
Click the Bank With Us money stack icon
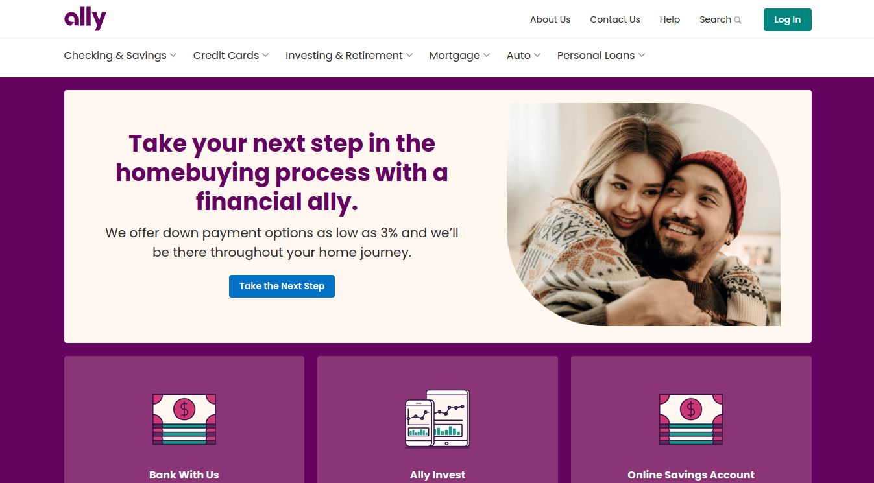coord(184,419)
